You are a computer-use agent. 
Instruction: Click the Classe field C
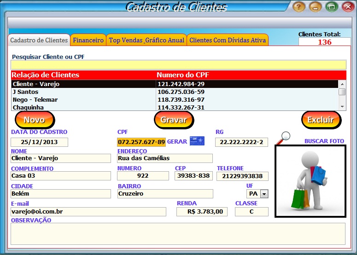(252, 212)
